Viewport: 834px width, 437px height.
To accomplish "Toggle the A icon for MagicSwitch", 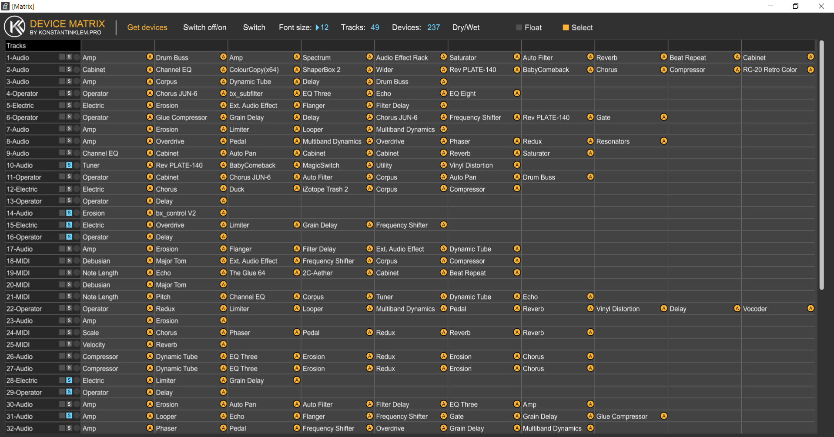I will [369, 165].
